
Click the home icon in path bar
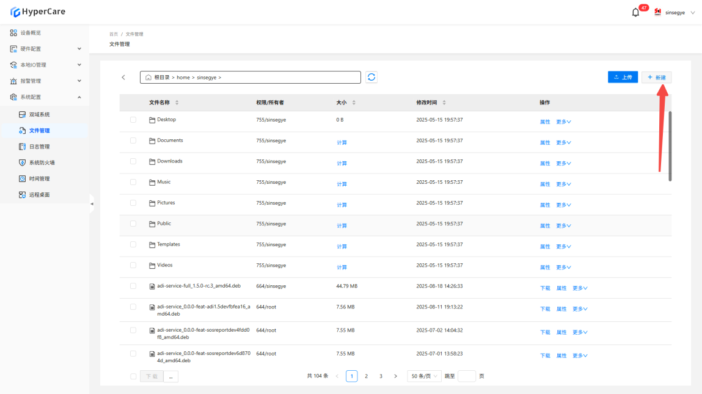point(148,78)
